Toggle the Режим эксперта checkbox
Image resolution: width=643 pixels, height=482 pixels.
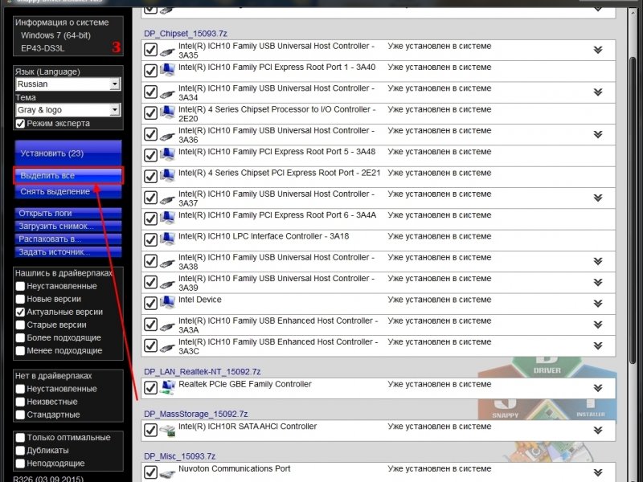pos(20,124)
